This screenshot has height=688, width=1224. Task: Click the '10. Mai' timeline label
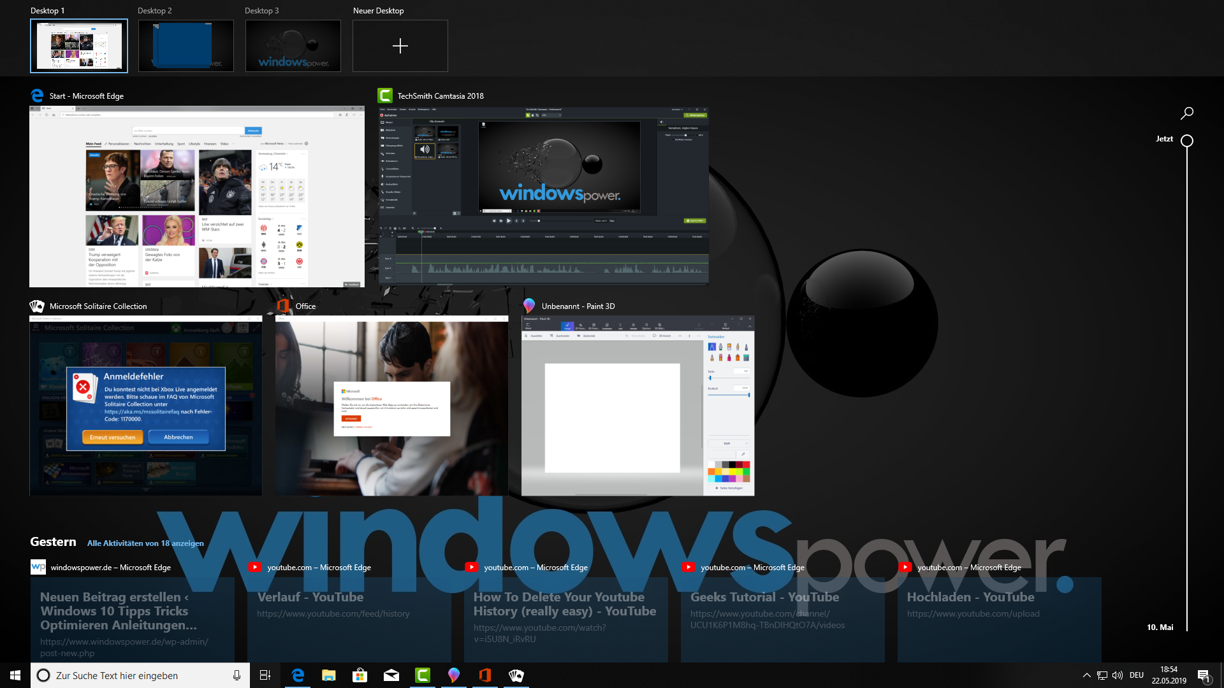1160,627
